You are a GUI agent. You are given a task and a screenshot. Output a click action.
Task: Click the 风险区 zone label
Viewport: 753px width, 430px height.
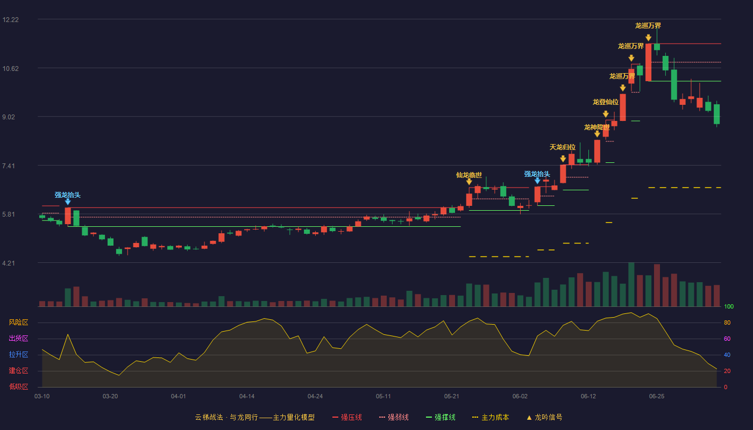click(x=19, y=322)
